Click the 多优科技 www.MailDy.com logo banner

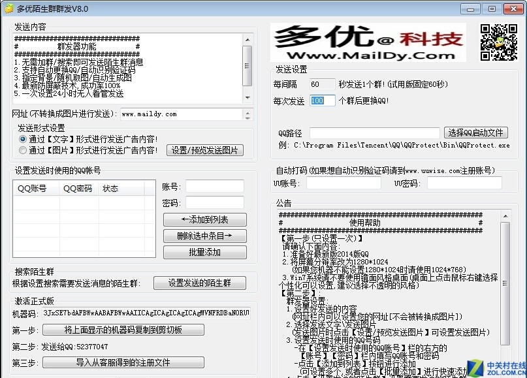pos(368,42)
